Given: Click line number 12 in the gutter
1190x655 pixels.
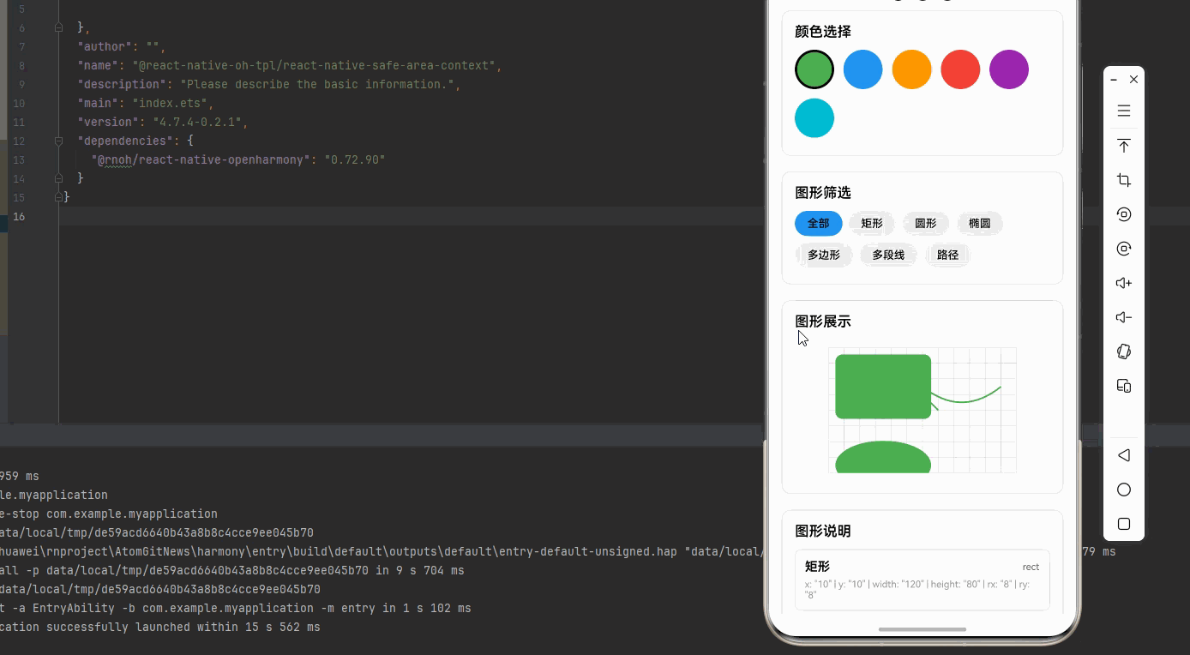Looking at the screenshot, I should pyautogui.click(x=19, y=141).
